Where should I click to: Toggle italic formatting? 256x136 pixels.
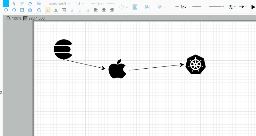coord(80,10)
